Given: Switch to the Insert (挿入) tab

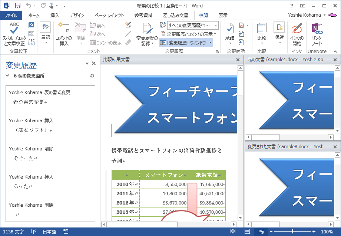Looking at the screenshot, I should (54, 16).
